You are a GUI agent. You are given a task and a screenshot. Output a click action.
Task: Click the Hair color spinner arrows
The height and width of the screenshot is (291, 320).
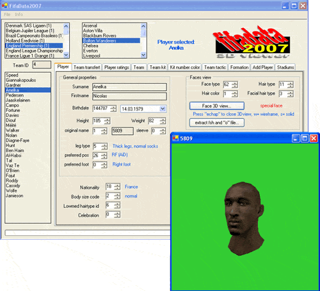pos(235,94)
